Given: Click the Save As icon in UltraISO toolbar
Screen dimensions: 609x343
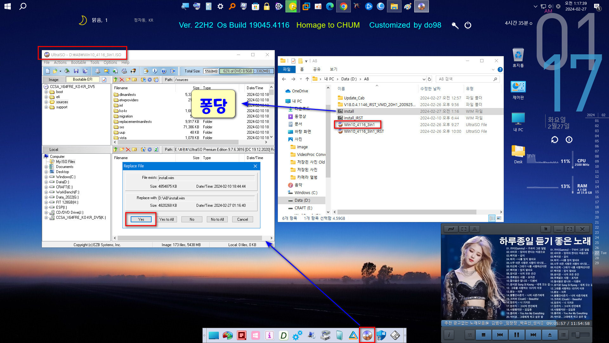Looking at the screenshot, I should coord(85,71).
